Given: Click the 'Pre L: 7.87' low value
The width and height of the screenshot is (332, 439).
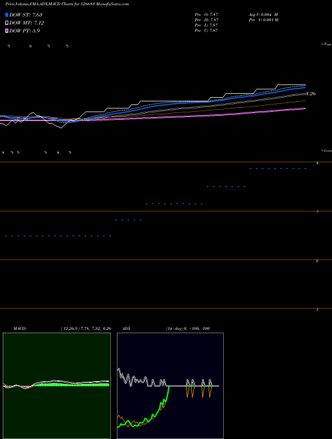Looking at the screenshot, I should point(207,25).
